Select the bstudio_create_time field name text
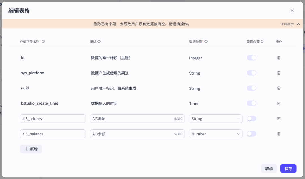The height and width of the screenshot is (179, 305). pos(40,103)
